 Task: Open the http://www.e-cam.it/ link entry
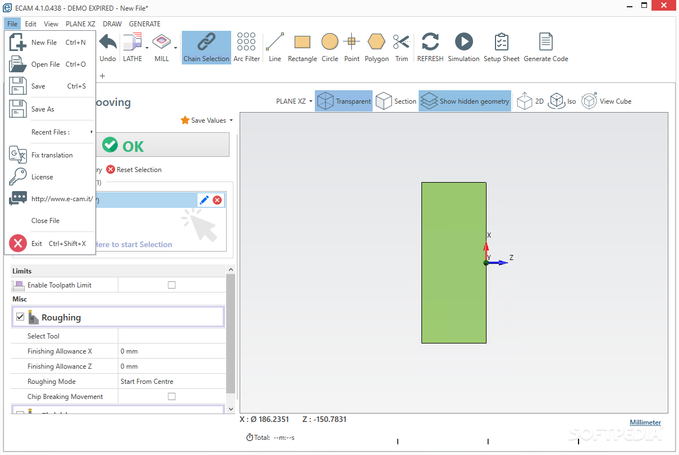tap(49, 199)
